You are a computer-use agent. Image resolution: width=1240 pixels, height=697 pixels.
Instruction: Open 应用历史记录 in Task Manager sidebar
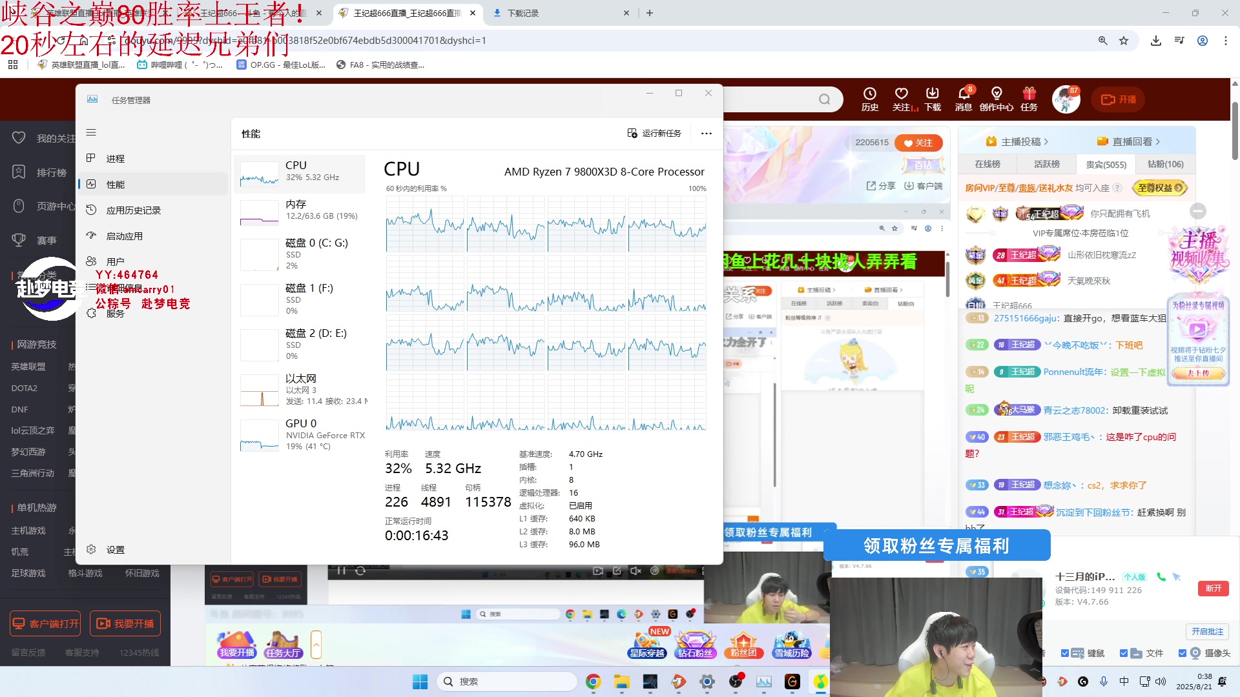coord(153,210)
